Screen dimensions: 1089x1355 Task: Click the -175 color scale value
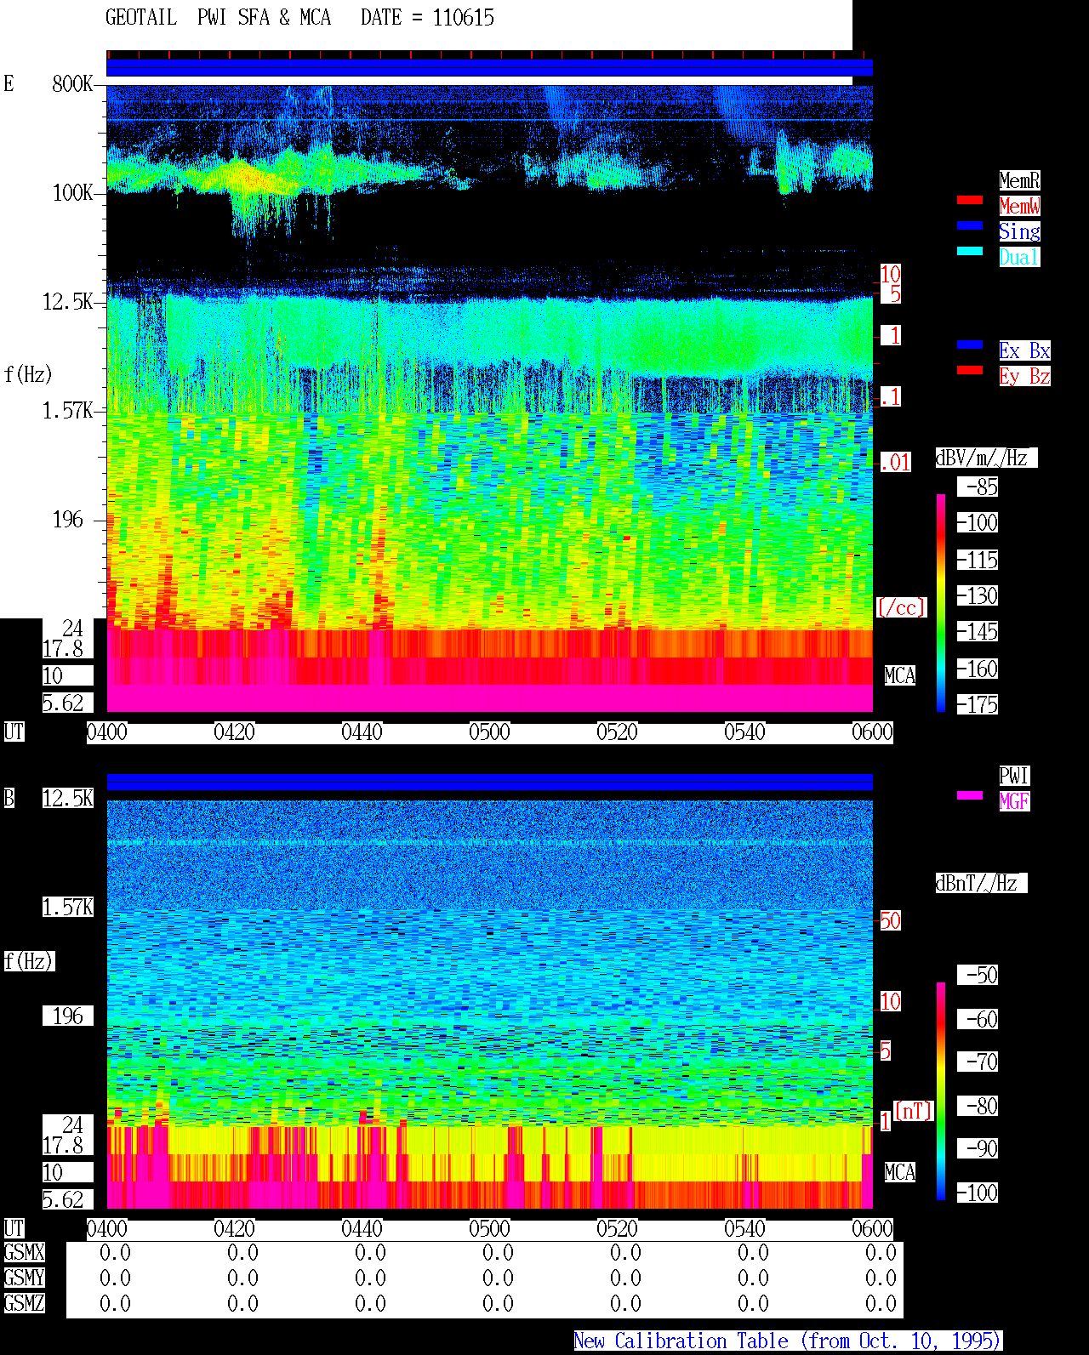pos(978,704)
